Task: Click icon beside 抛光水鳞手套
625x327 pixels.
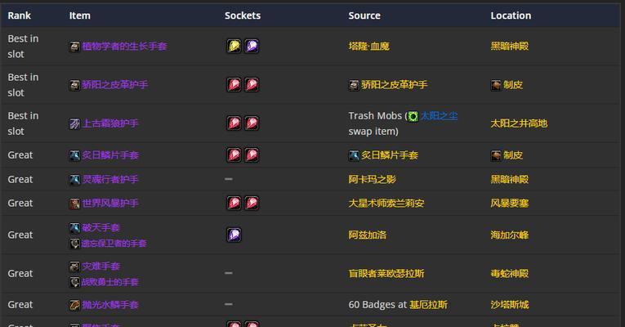Action: point(74,305)
